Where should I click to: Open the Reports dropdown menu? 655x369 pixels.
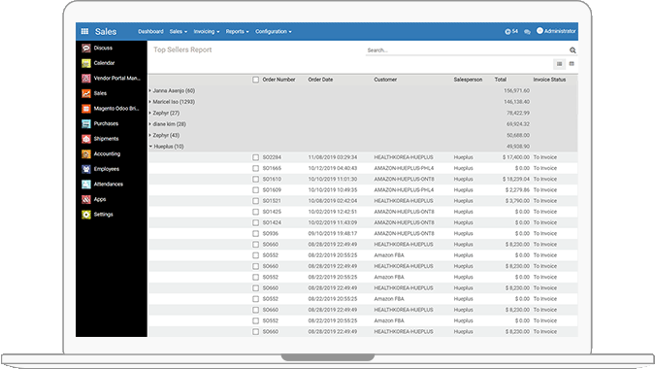coord(238,32)
